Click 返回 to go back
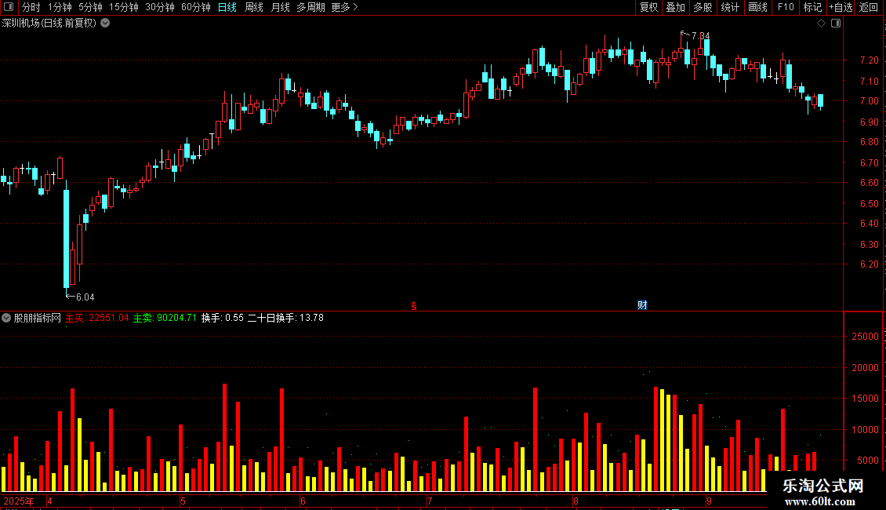 click(869, 7)
